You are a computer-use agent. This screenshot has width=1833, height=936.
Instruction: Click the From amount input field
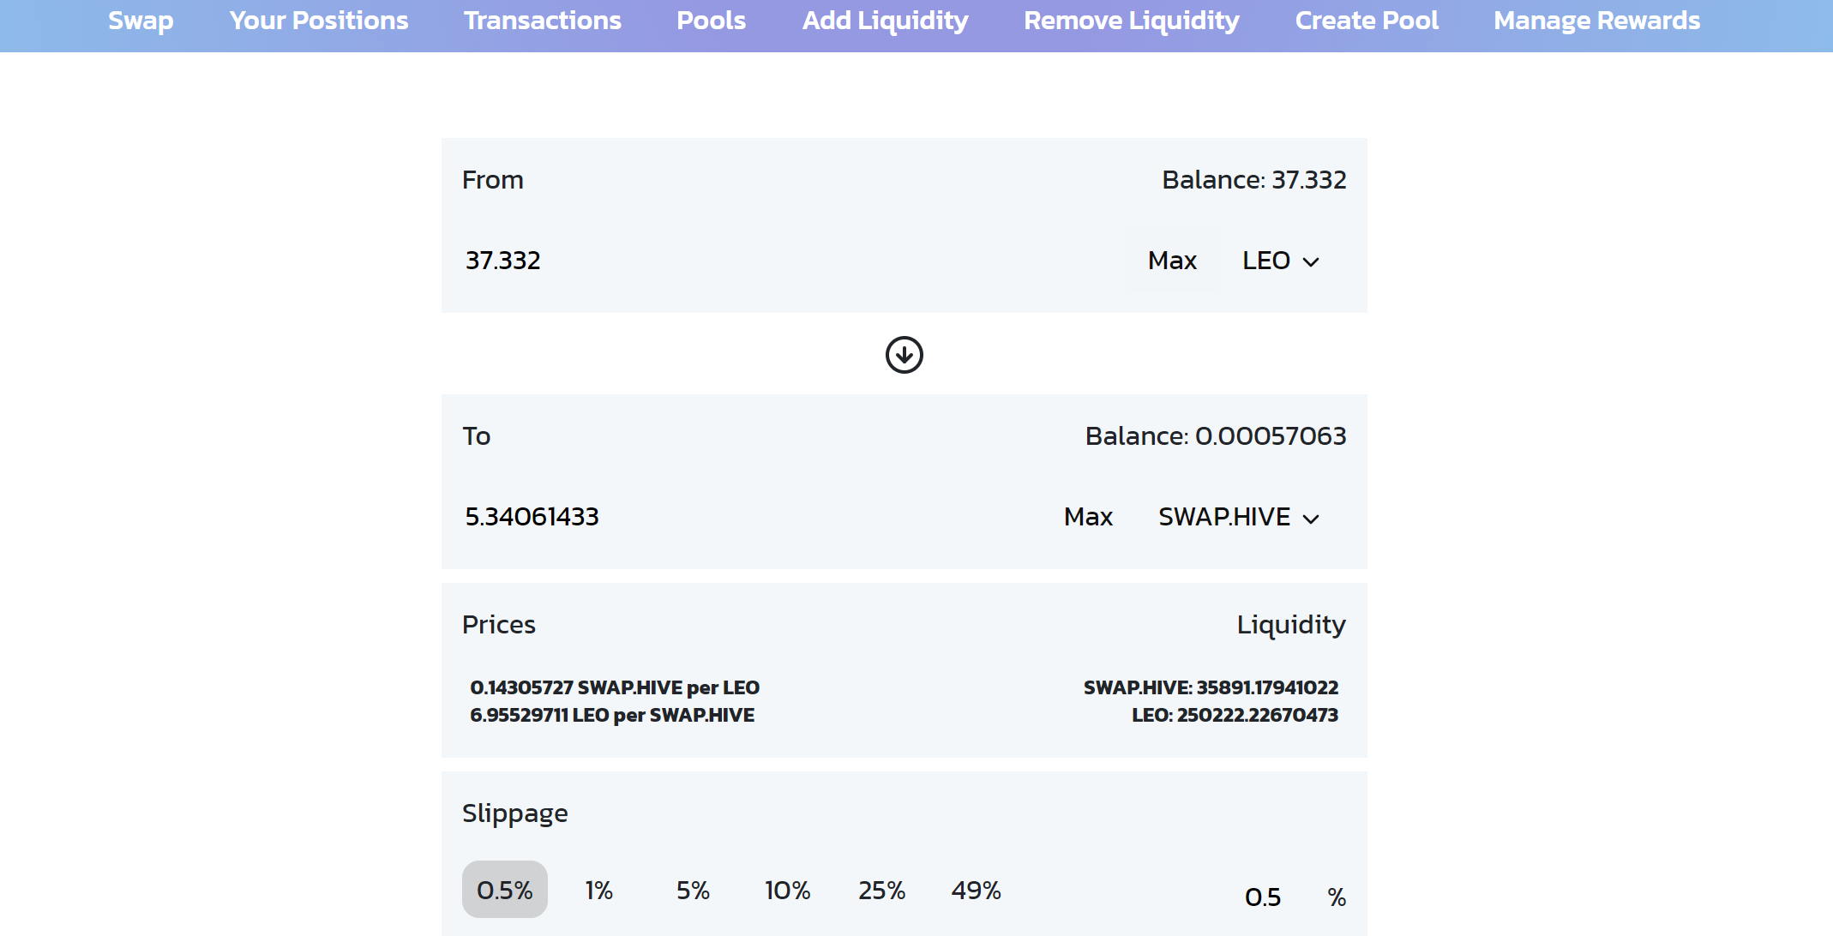pyautogui.click(x=772, y=261)
